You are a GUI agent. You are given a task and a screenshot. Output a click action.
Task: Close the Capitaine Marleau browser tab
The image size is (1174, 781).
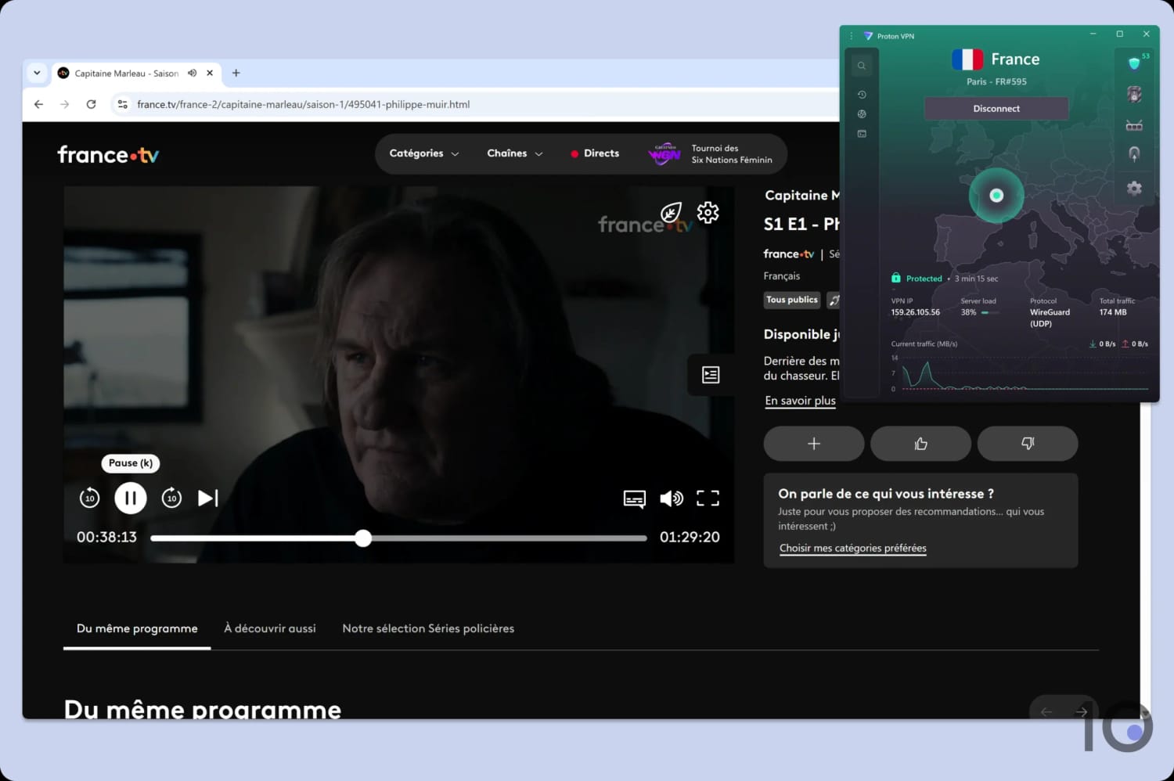point(210,73)
